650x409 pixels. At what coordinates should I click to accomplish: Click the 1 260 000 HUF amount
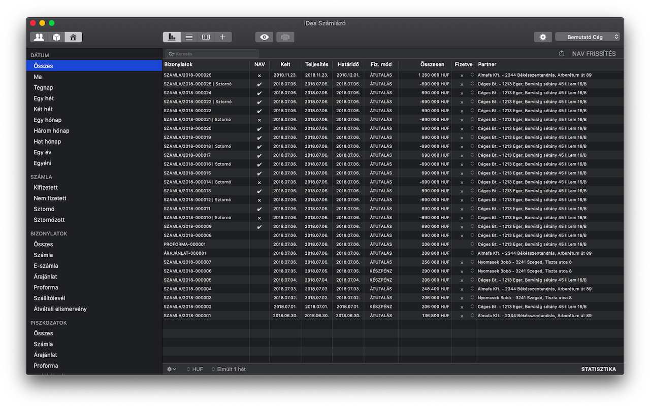(x=434, y=75)
